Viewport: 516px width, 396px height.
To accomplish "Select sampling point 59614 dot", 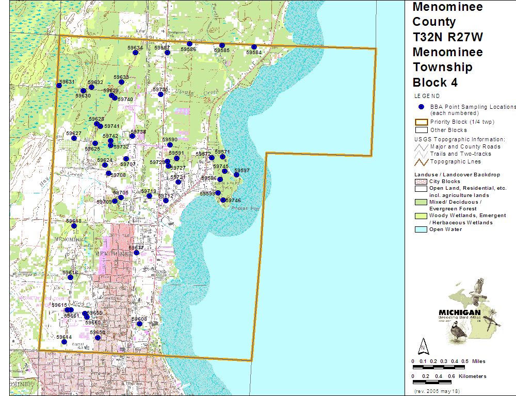I will [64, 342].
